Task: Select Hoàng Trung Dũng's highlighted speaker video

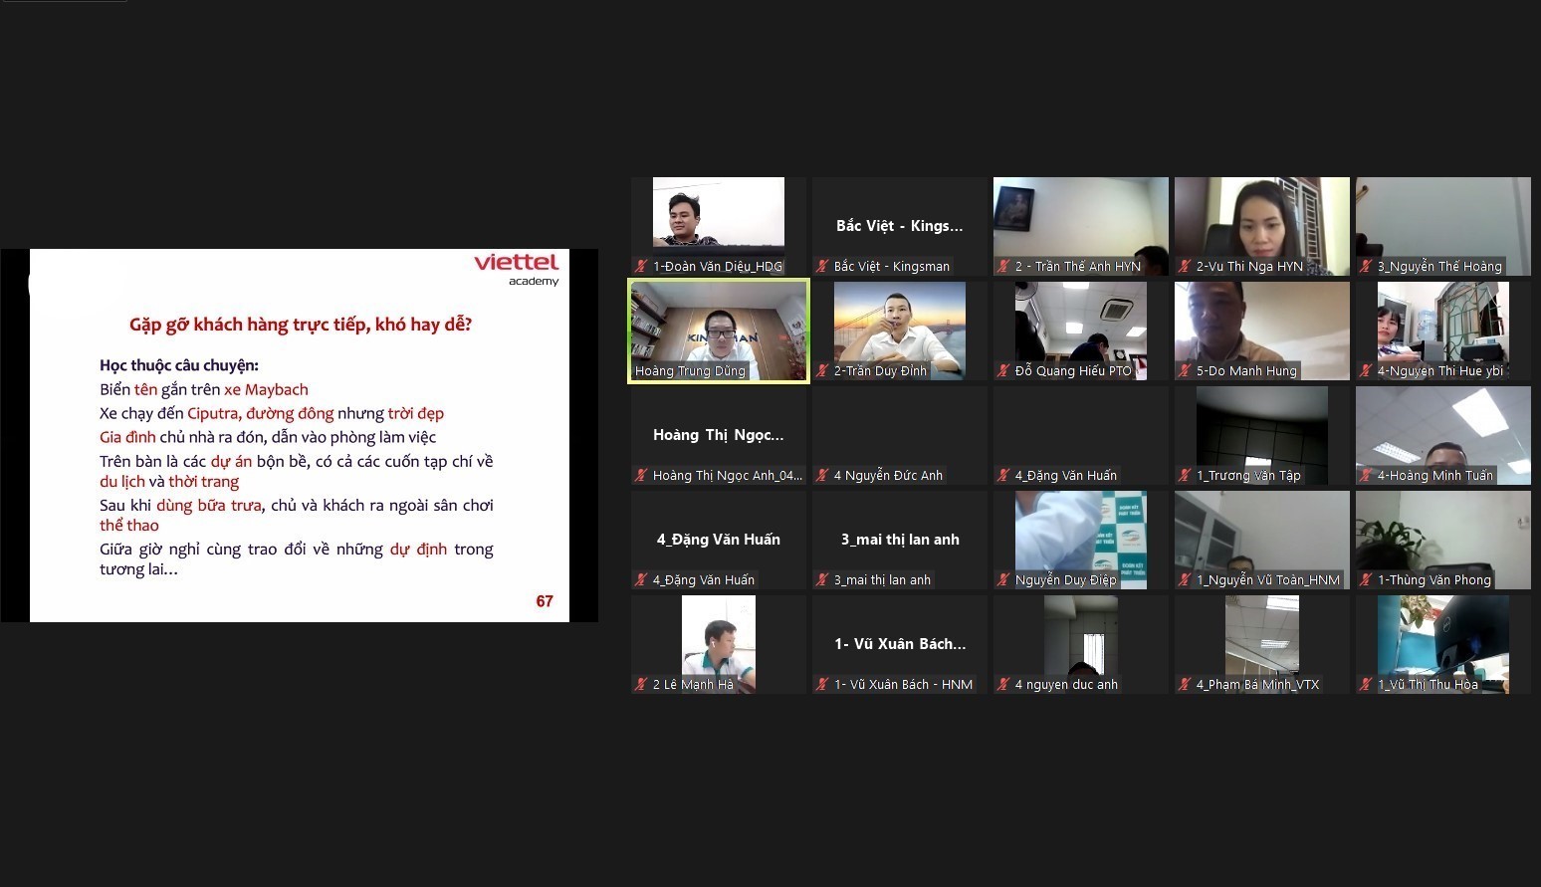Action: click(718, 327)
